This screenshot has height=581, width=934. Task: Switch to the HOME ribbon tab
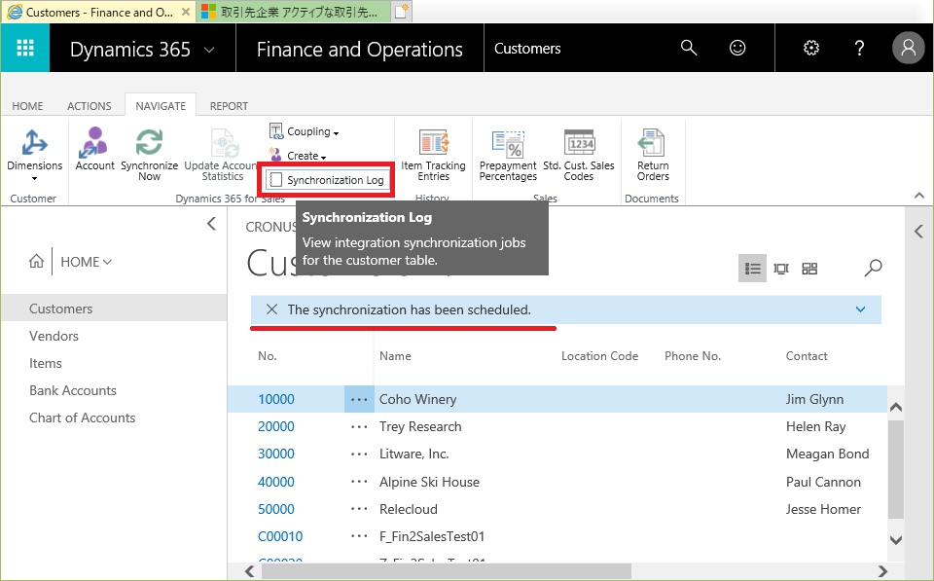click(27, 106)
